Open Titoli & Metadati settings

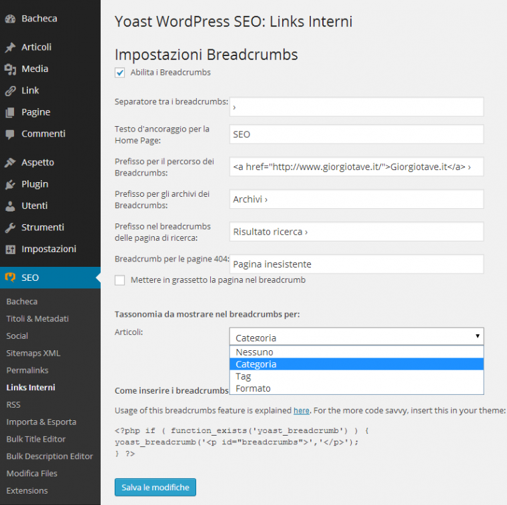[x=37, y=319]
